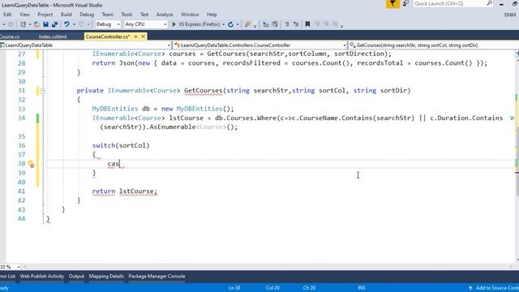This screenshot has height=292, width=519.
Task: Click the Undo arrow icon
Action: [66, 24]
